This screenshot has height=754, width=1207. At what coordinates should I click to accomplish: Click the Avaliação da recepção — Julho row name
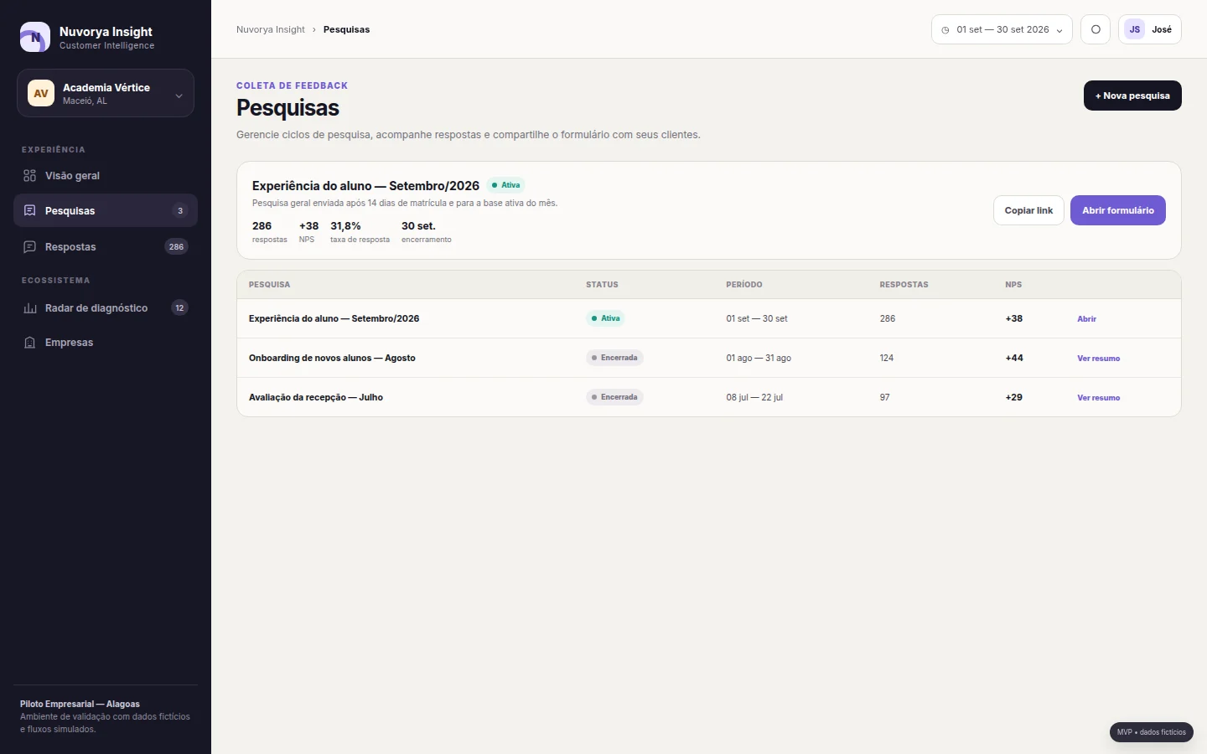pos(316,397)
